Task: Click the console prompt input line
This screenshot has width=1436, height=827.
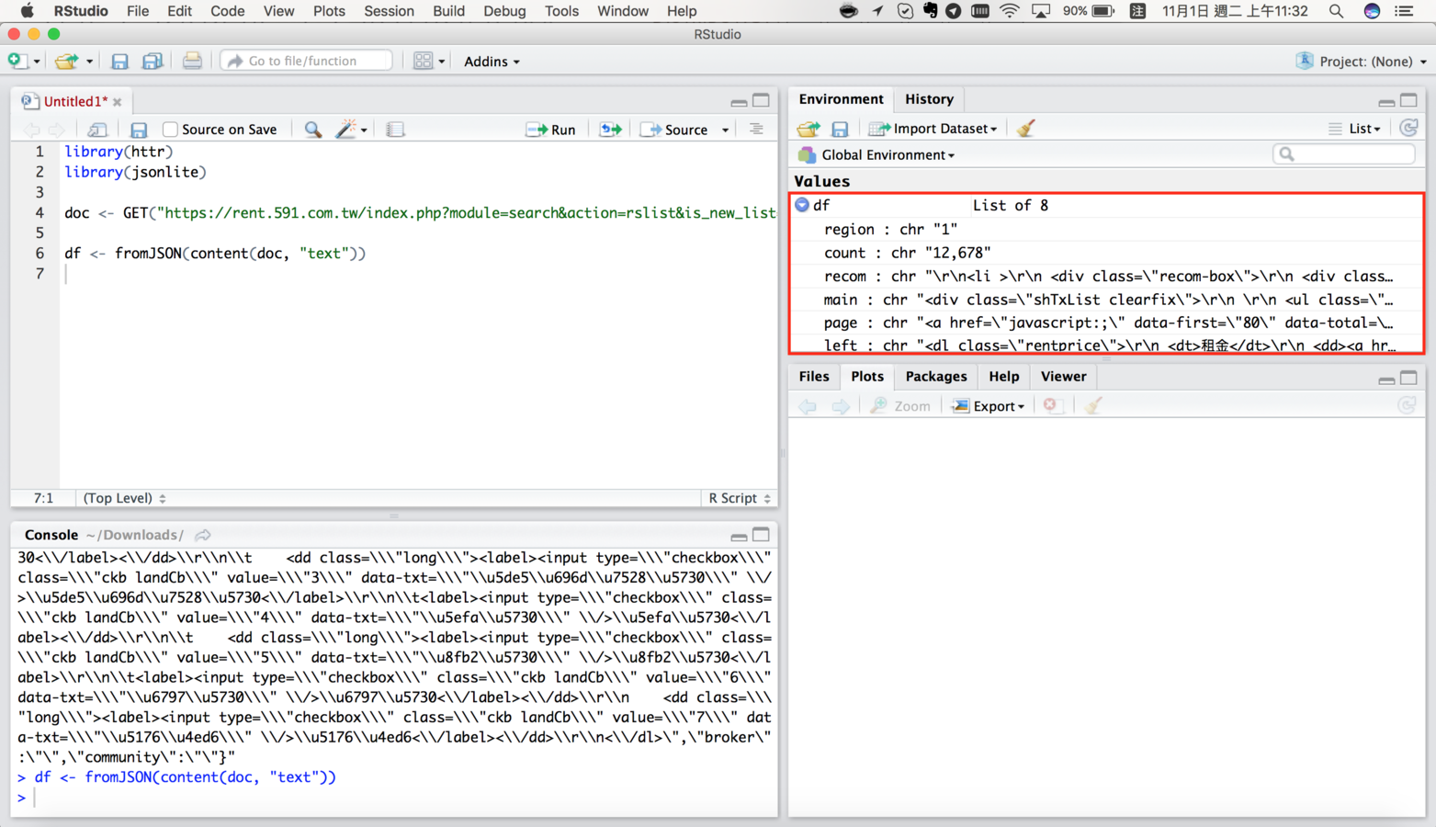Action: (x=395, y=798)
